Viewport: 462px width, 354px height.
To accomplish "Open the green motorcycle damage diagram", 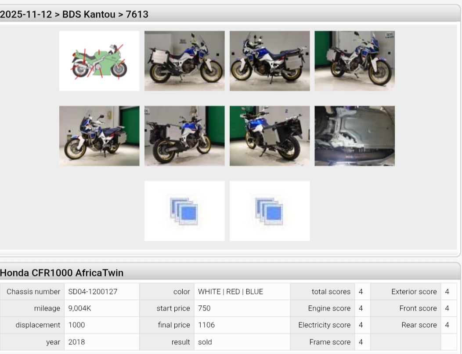I will coord(99,61).
